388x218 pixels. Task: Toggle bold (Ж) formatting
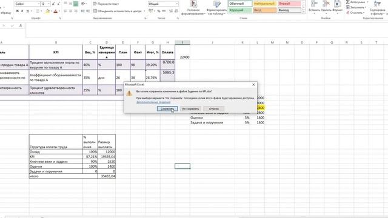click(x=18, y=11)
